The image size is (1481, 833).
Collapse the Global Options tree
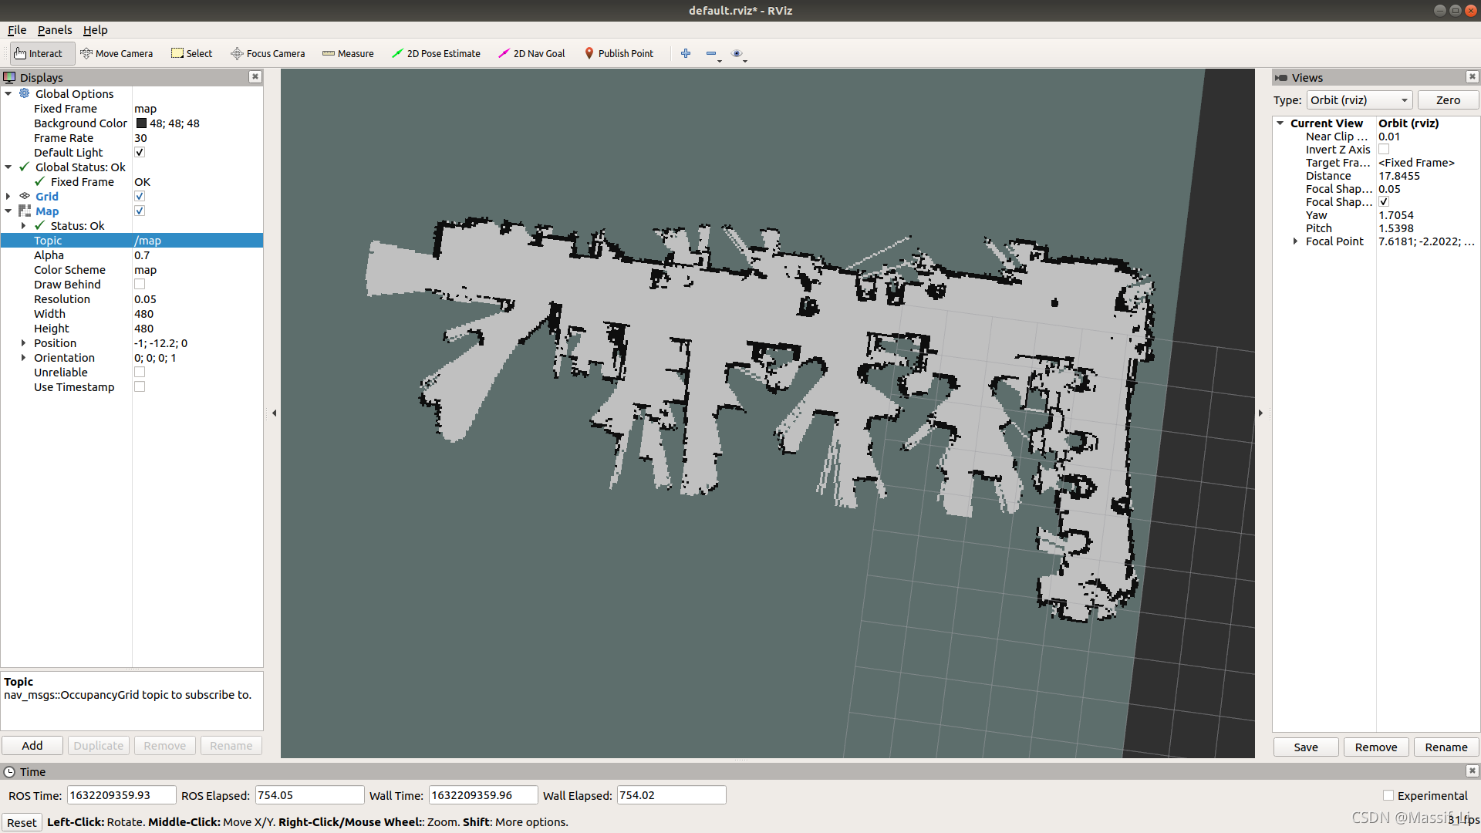pos(8,94)
